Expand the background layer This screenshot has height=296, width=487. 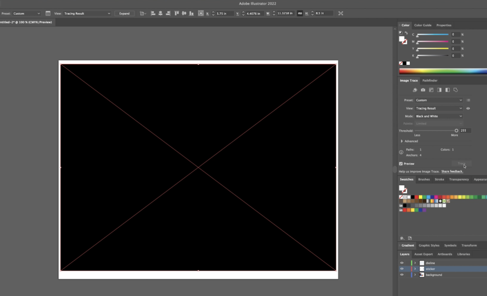point(415,275)
